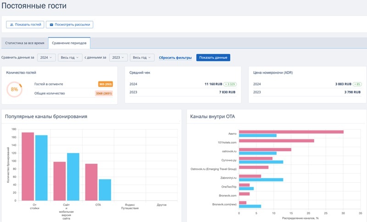Viewport: 367px width, 222px height.
Task: Click the green +3 329 change badge
Action: (x=230, y=84)
